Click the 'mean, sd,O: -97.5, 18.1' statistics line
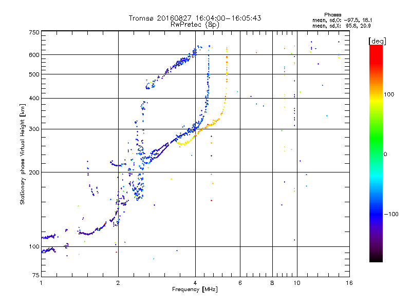 [x=342, y=20]
